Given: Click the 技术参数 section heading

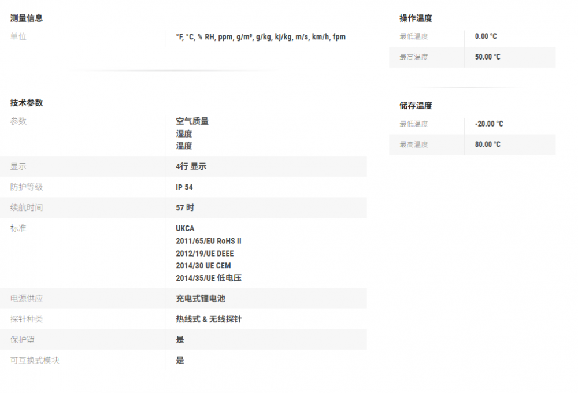Looking at the screenshot, I should [x=27, y=103].
